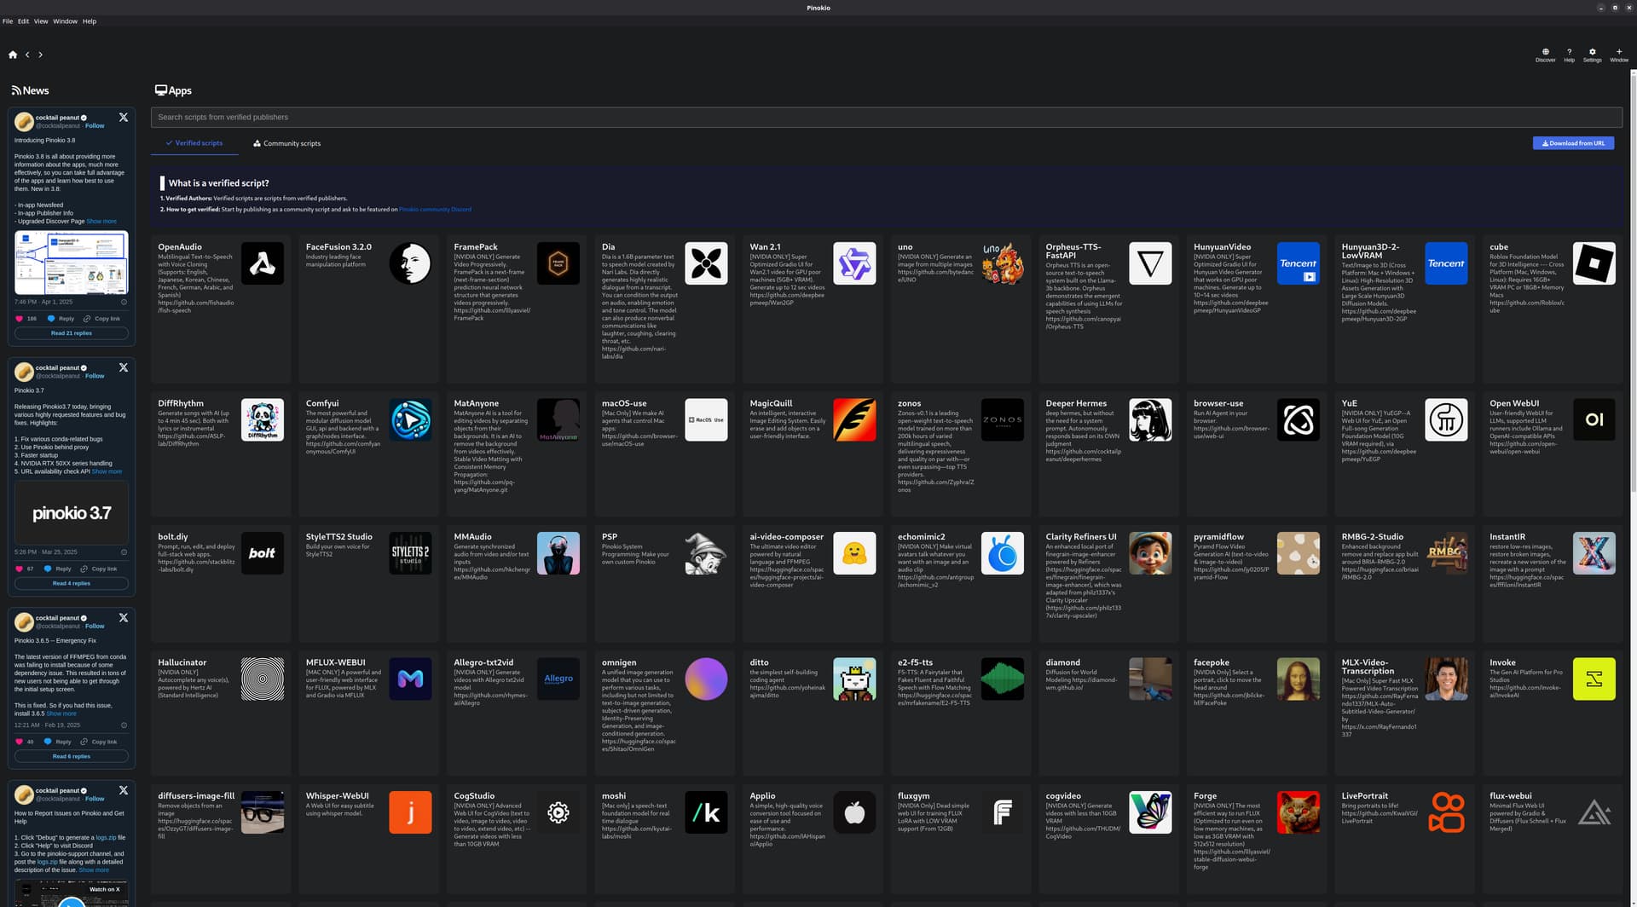Open Settings gear
Image resolution: width=1637 pixels, height=907 pixels.
(1592, 55)
